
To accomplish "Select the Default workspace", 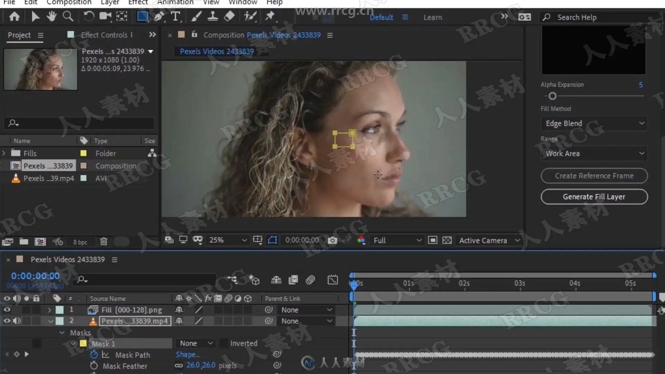I will click(381, 17).
